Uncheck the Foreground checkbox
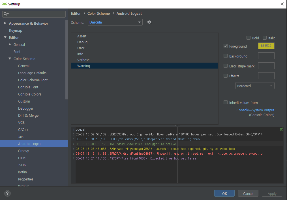The width and height of the screenshot is (287, 200). [x=226, y=46]
